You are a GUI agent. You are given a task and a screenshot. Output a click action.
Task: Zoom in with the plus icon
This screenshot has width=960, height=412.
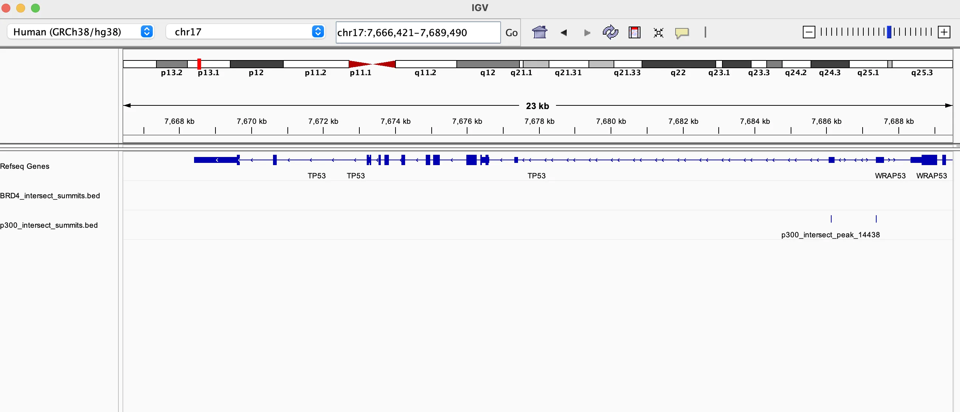tap(944, 32)
